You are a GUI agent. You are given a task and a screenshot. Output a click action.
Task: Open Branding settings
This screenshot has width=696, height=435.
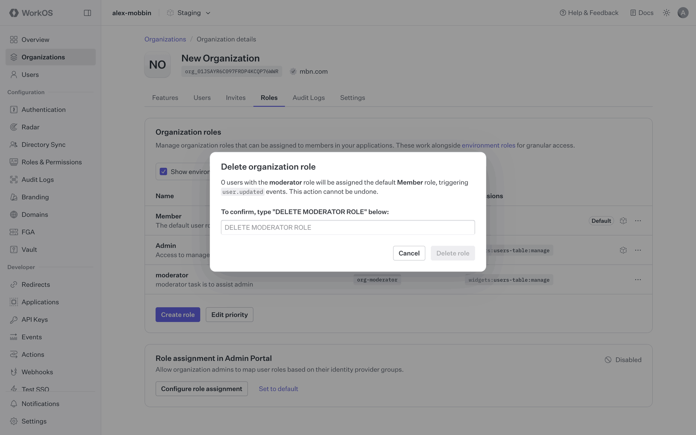tap(50, 197)
